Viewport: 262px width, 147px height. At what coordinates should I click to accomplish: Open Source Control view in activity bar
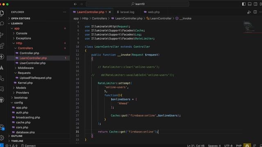pyautogui.click(x=2, y=35)
